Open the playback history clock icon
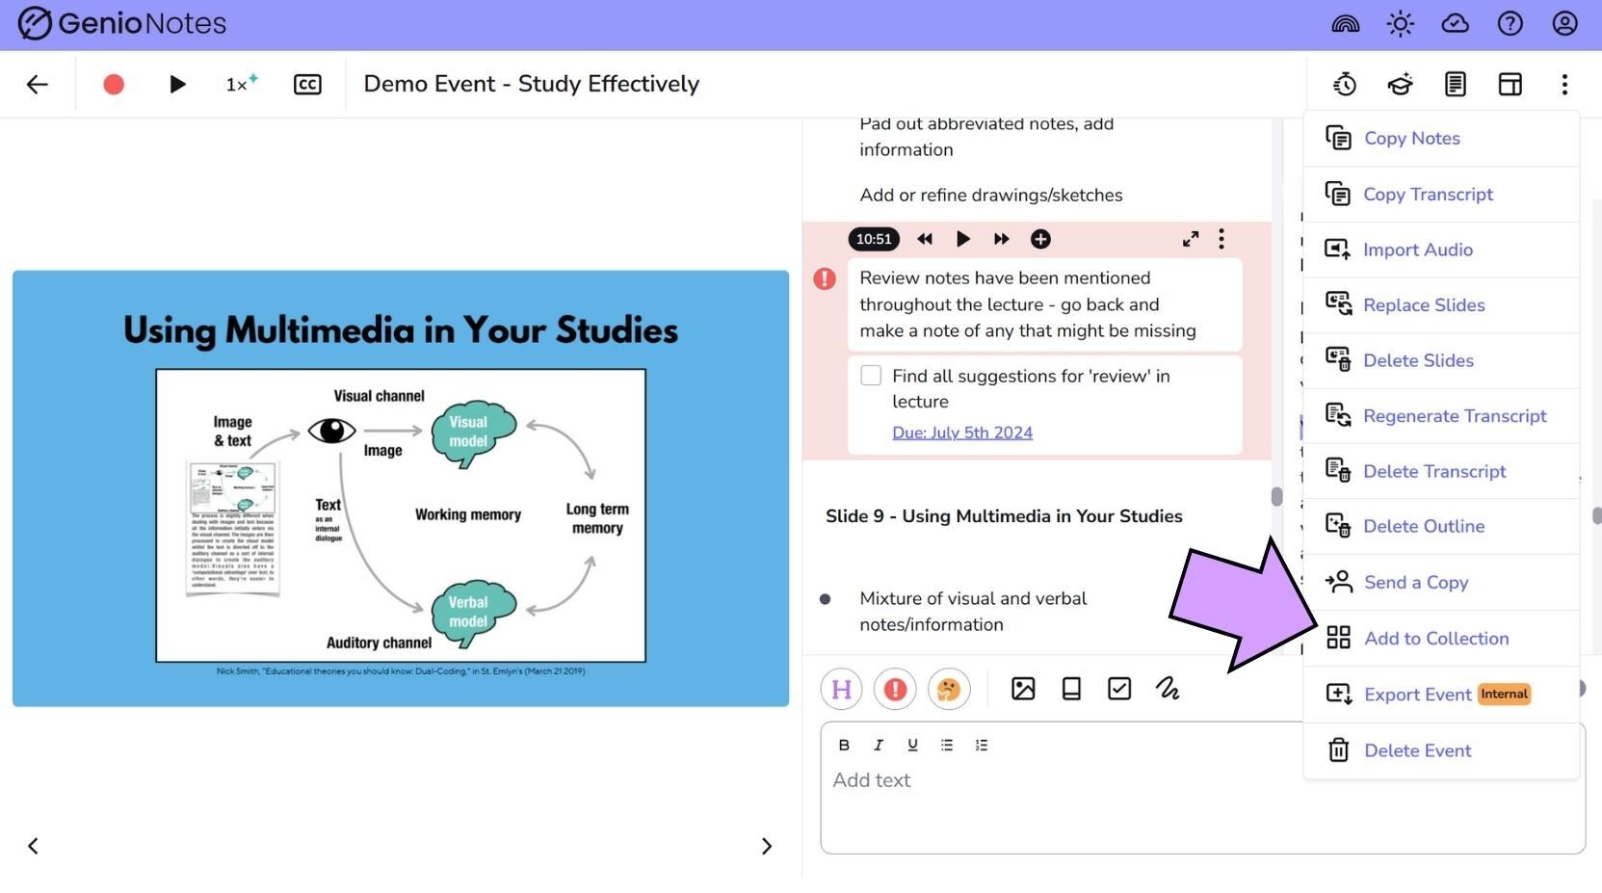This screenshot has width=1602, height=893. 1345,84
